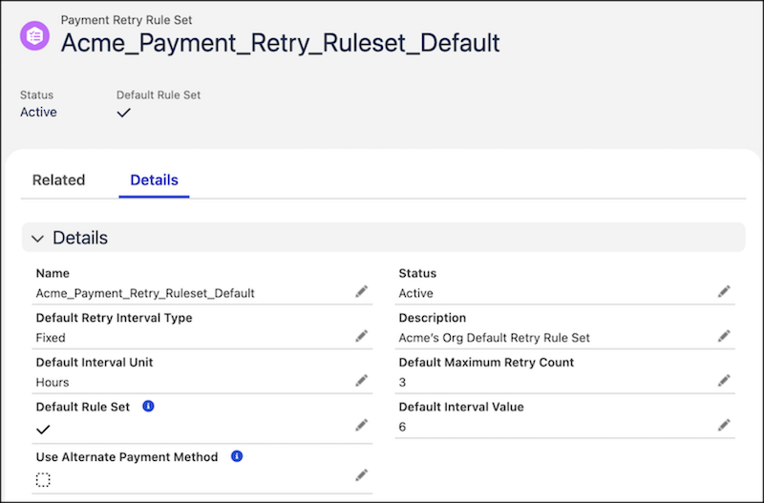Click the Fixed interval type value

(x=51, y=338)
